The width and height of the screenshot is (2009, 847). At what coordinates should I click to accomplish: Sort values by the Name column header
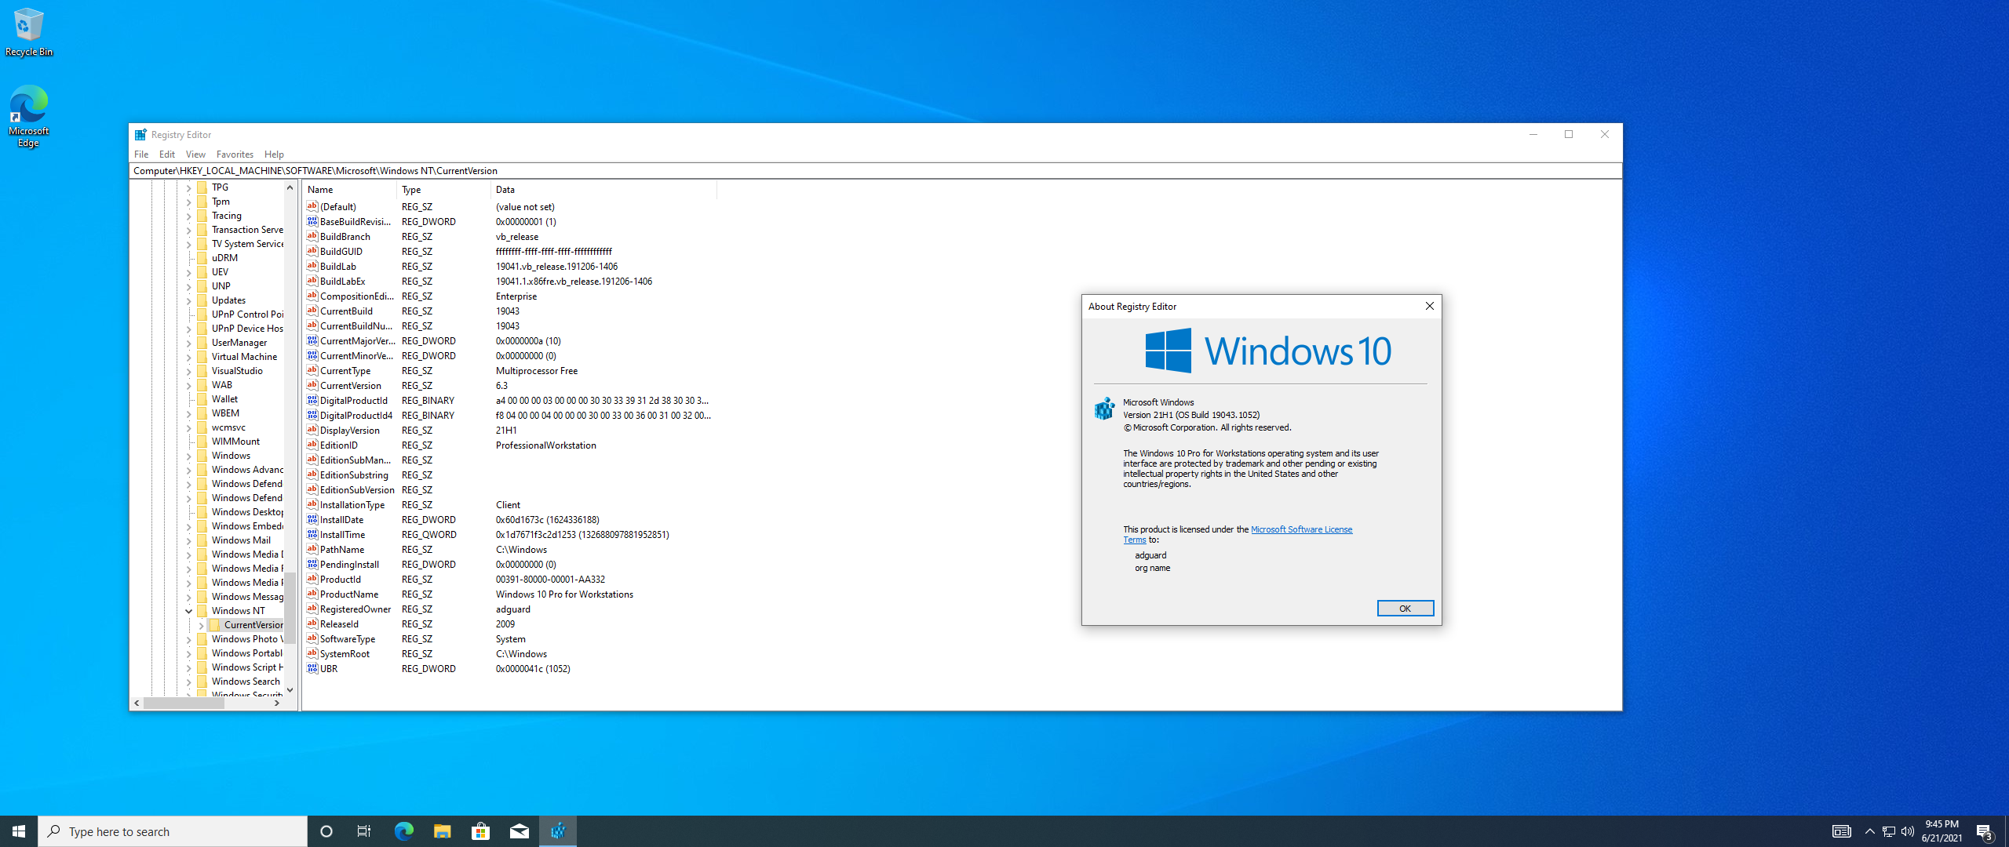(349, 190)
